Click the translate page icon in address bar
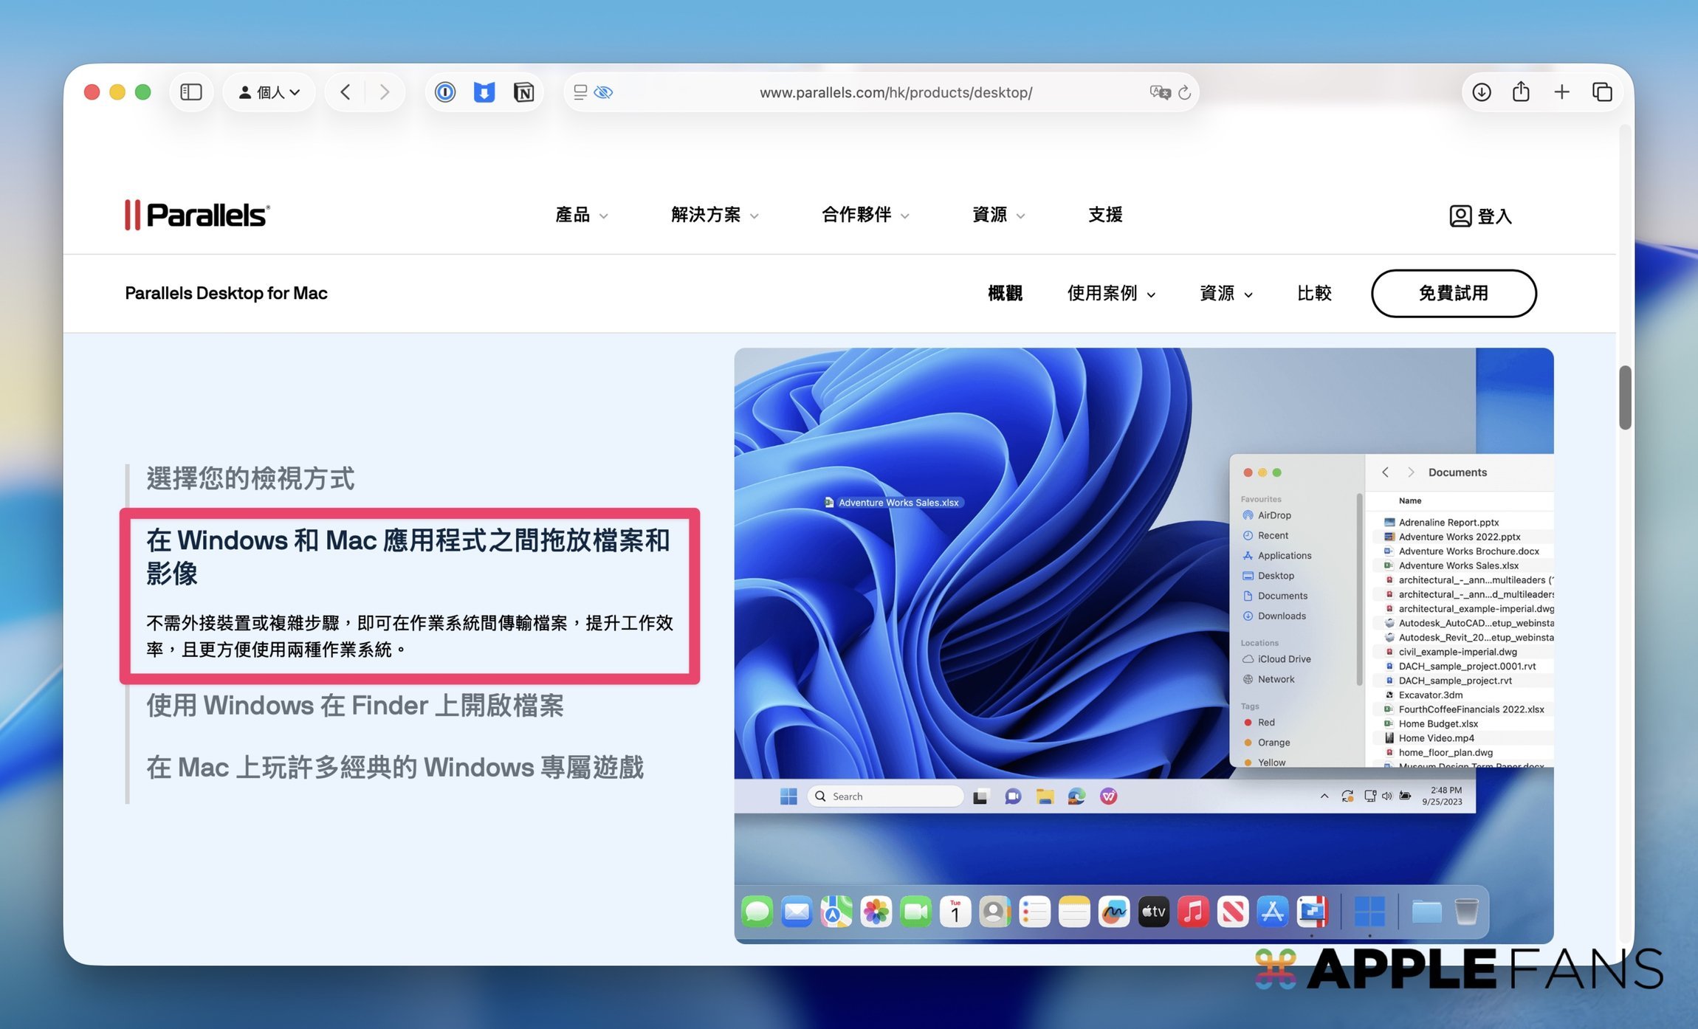The width and height of the screenshot is (1698, 1029). click(x=1160, y=92)
